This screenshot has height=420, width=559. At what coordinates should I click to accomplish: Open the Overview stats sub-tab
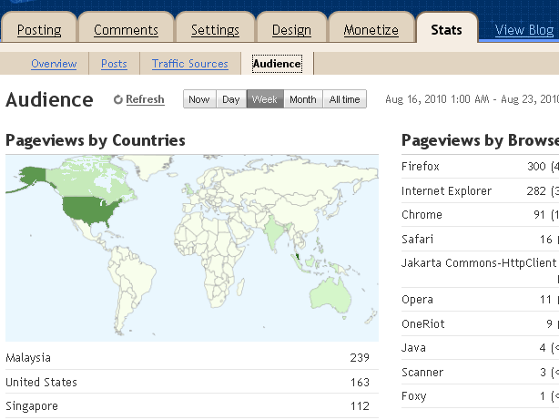coord(54,64)
